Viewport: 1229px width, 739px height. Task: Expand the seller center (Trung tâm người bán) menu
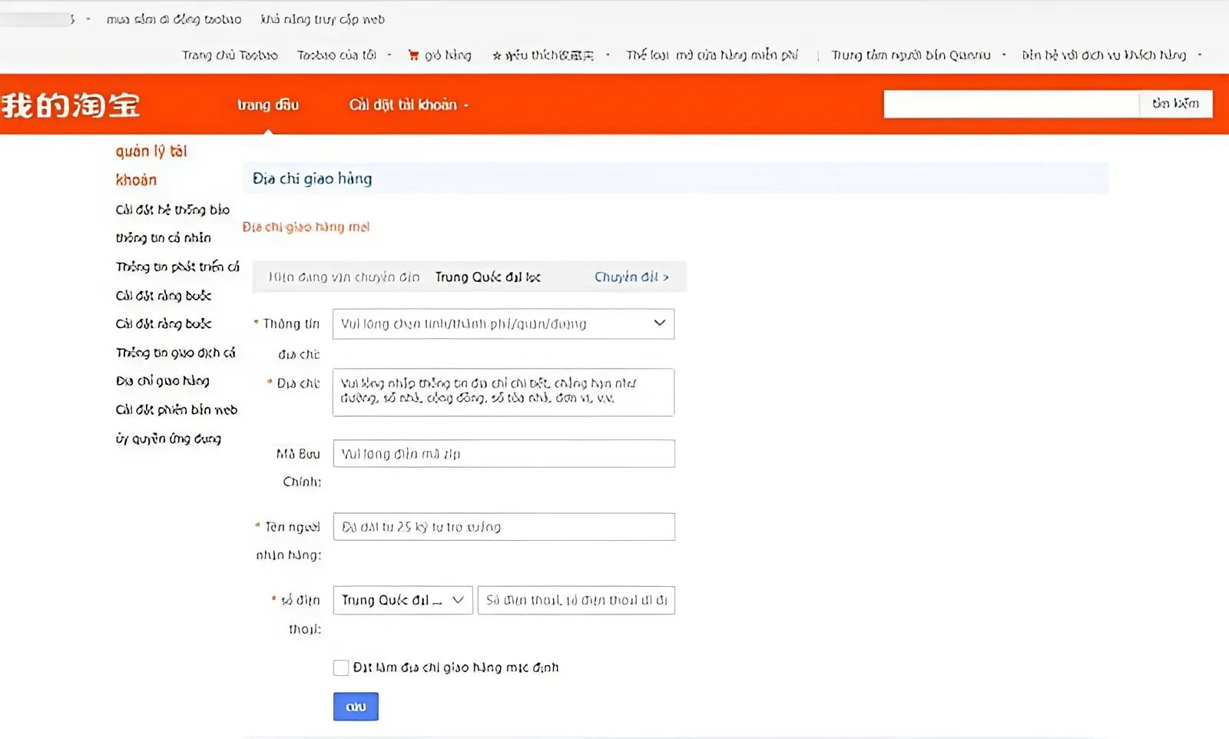(x=919, y=55)
